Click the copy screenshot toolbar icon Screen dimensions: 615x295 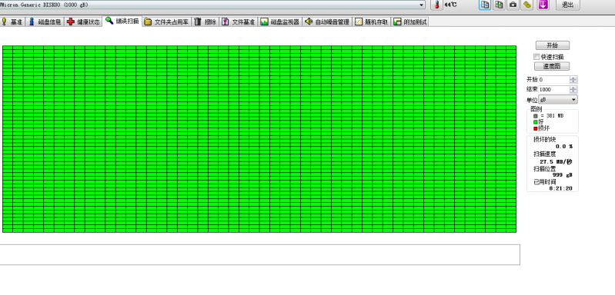click(499, 5)
